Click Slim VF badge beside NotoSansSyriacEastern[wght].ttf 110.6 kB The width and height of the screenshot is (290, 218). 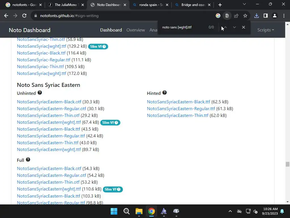(113, 189)
